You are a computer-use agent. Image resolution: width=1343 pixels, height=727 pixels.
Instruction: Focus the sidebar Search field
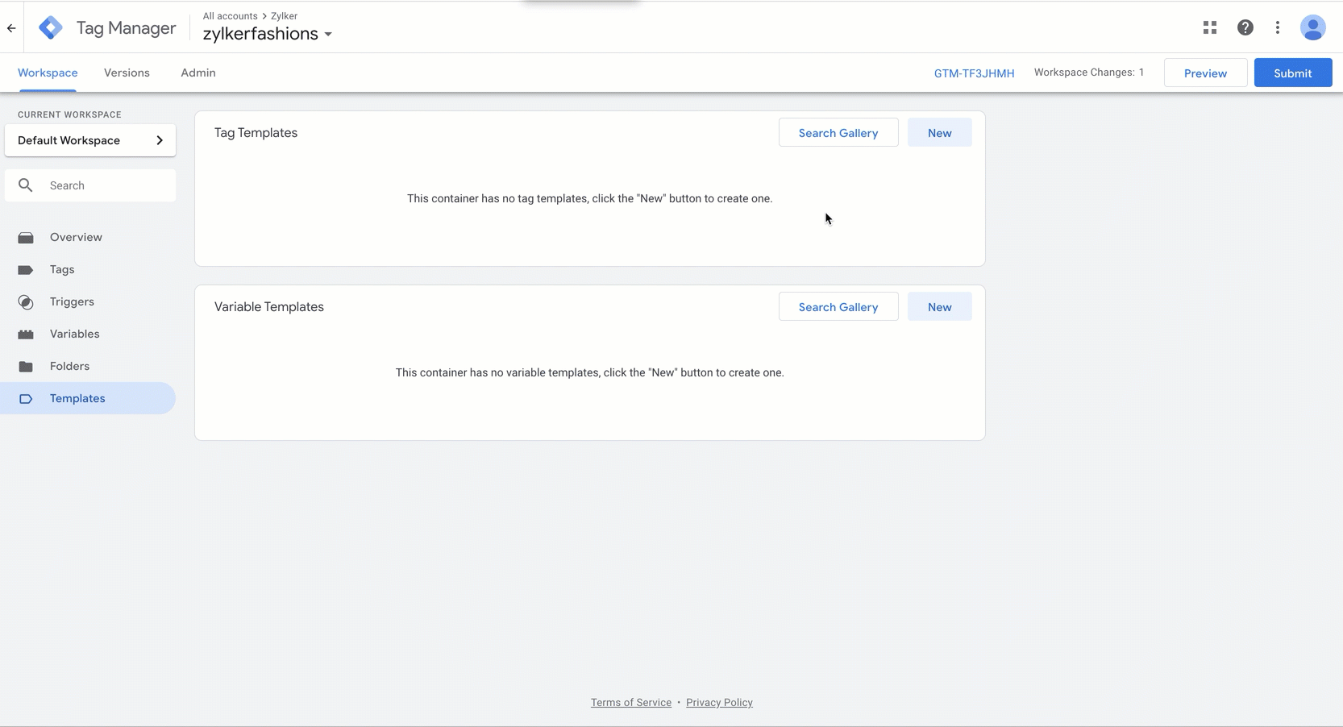click(x=90, y=185)
